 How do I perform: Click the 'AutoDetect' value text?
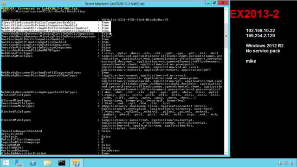(x=110, y=150)
